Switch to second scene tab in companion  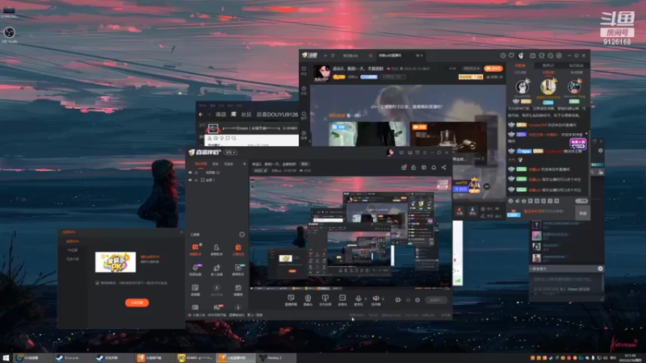point(215,164)
